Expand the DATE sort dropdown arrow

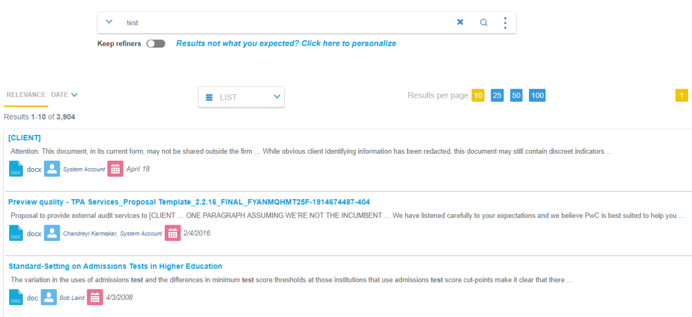[74, 95]
